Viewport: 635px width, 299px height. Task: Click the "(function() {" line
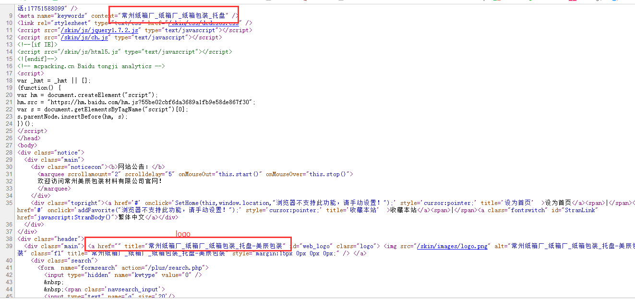coord(39,87)
